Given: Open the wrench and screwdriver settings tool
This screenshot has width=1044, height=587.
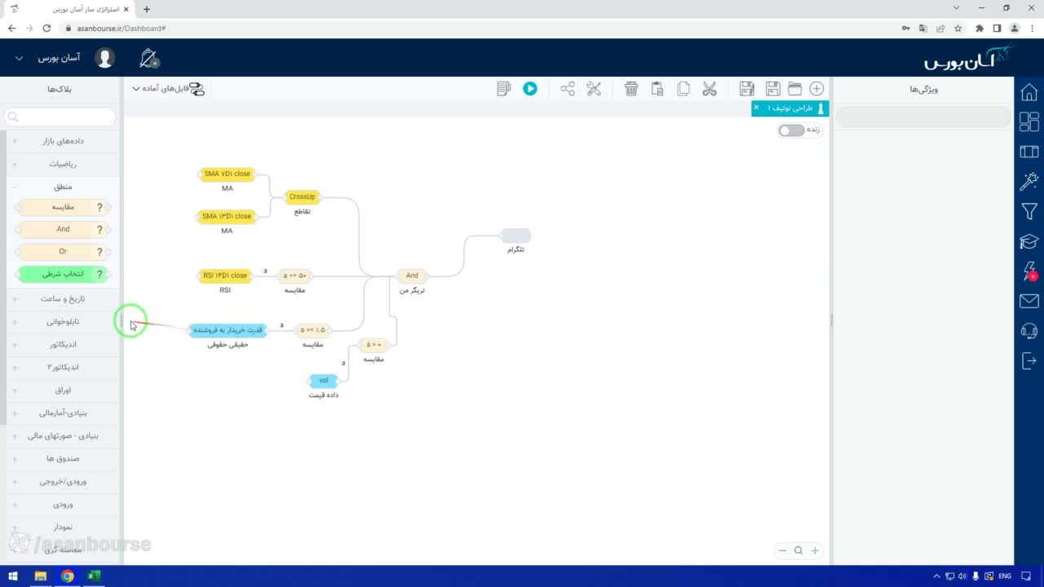Looking at the screenshot, I should click(x=594, y=89).
